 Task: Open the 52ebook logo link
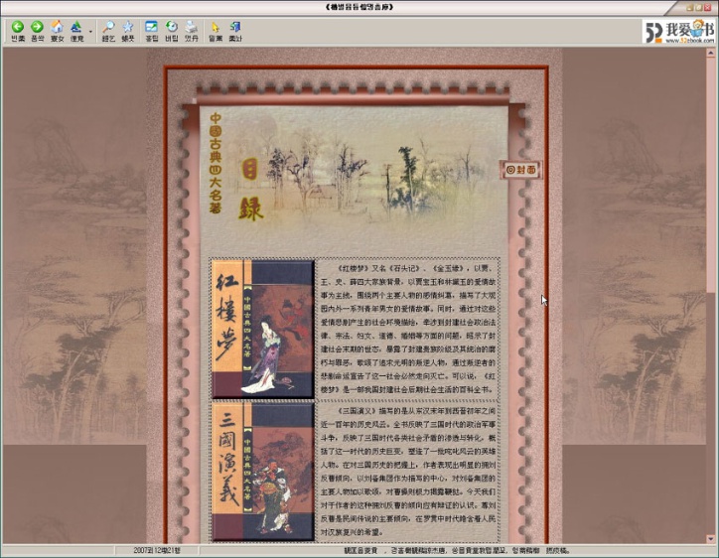(678, 31)
